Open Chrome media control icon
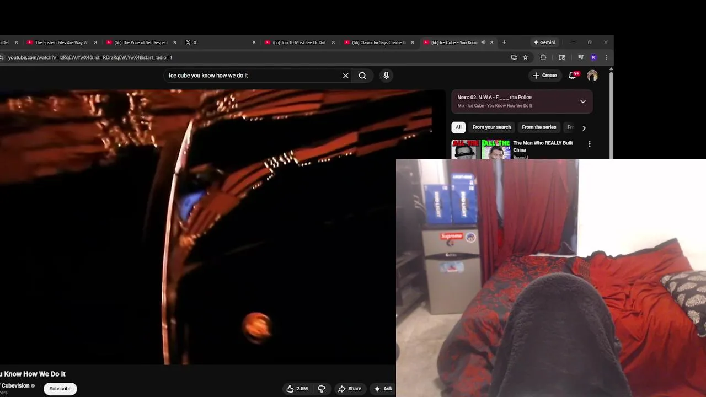The image size is (706, 397). (581, 57)
